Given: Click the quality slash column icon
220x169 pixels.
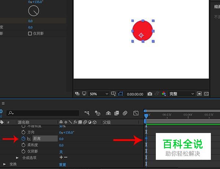Looking at the screenshot, I should point(70,122).
